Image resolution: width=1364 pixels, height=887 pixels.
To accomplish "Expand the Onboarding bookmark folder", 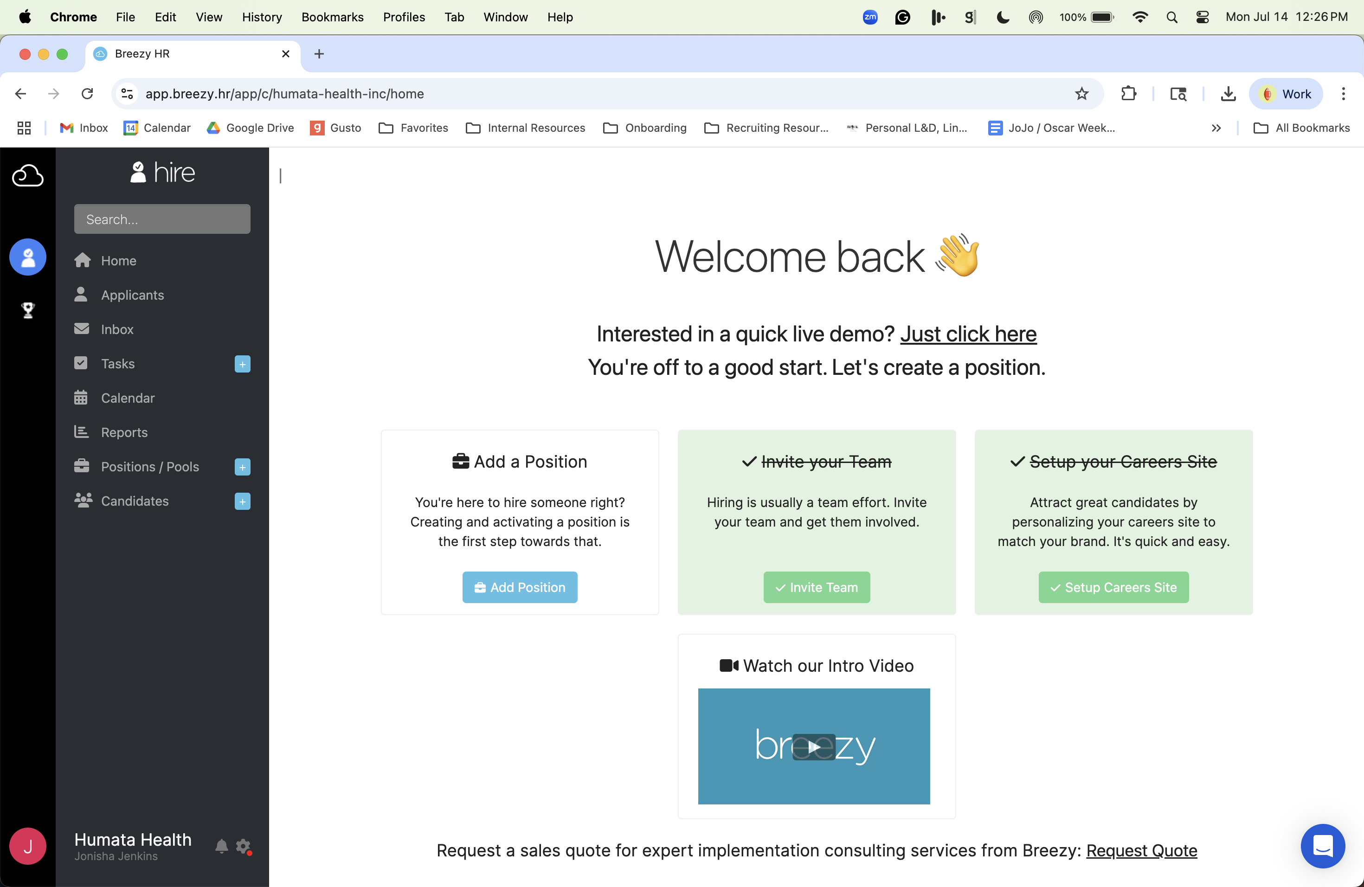I will [645, 128].
